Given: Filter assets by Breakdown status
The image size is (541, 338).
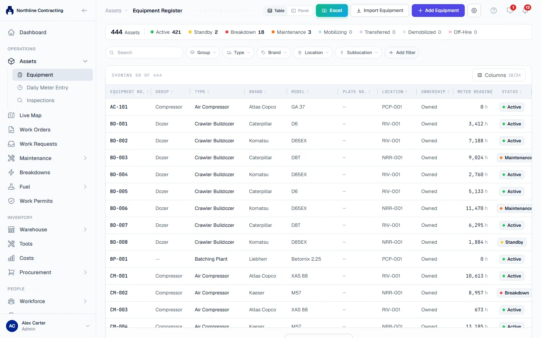Looking at the screenshot, I should [x=245, y=32].
